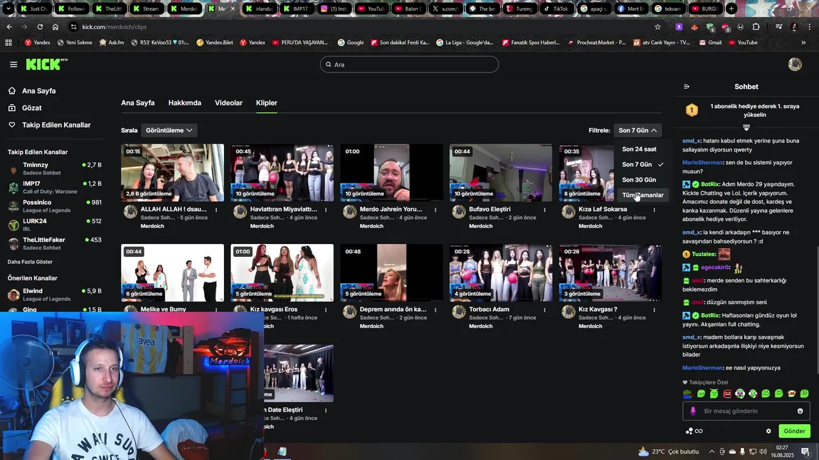Switch to the Videolar tab
Image resolution: width=819 pixels, height=460 pixels.
228,103
